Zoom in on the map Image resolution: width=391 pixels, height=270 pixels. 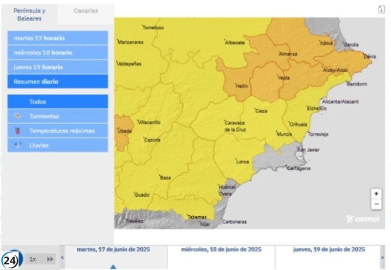click(x=376, y=194)
